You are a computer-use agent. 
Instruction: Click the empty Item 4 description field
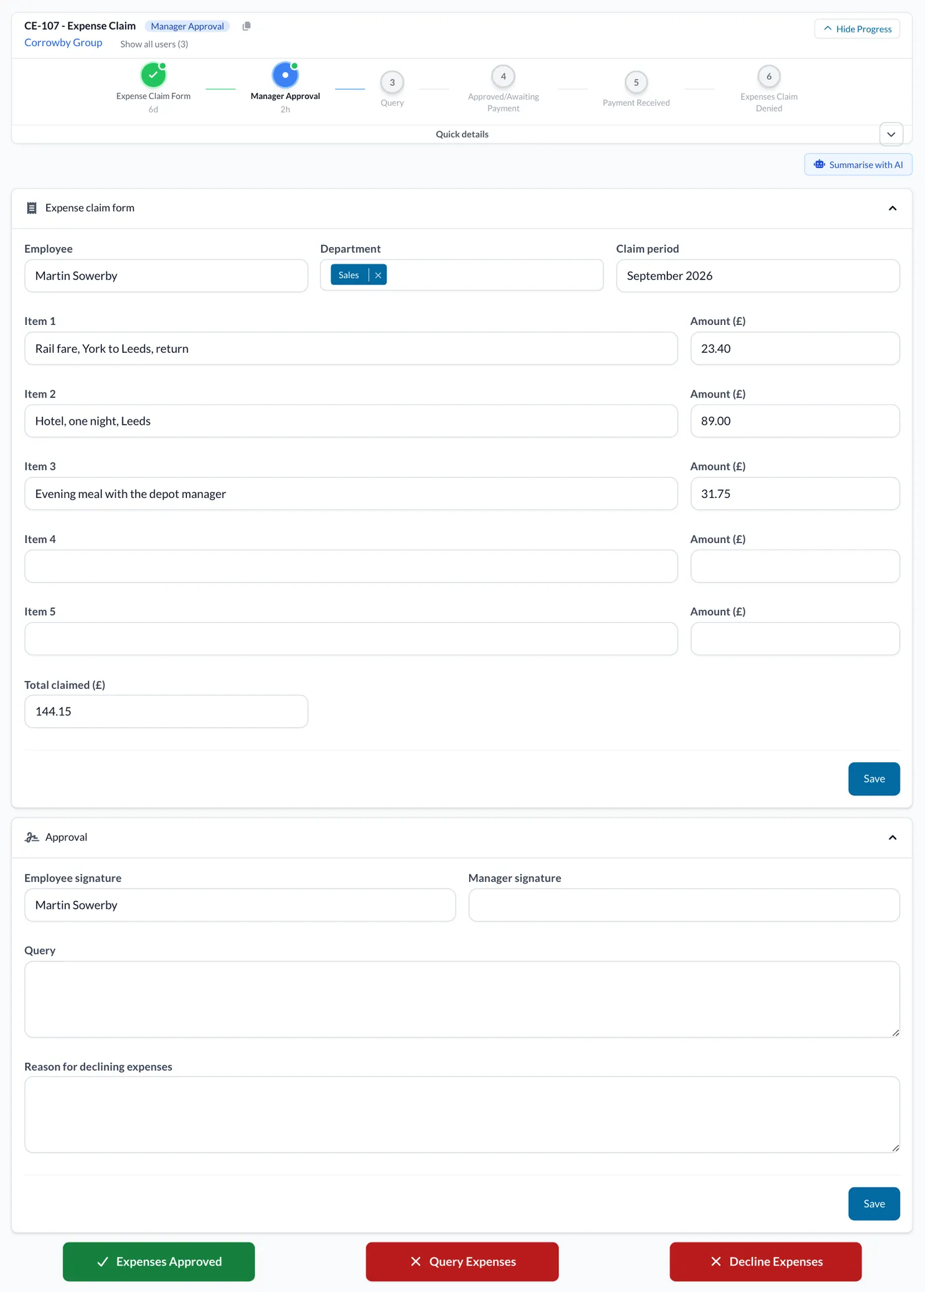coord(351,566)
